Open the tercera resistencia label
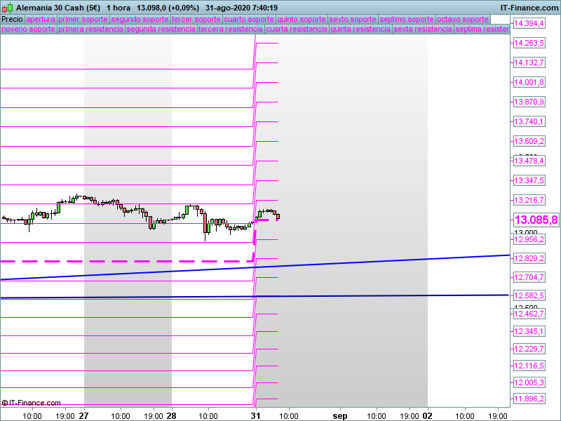This screenshot has height=421, width=561. pyautogui.click(x=231, y=29)
